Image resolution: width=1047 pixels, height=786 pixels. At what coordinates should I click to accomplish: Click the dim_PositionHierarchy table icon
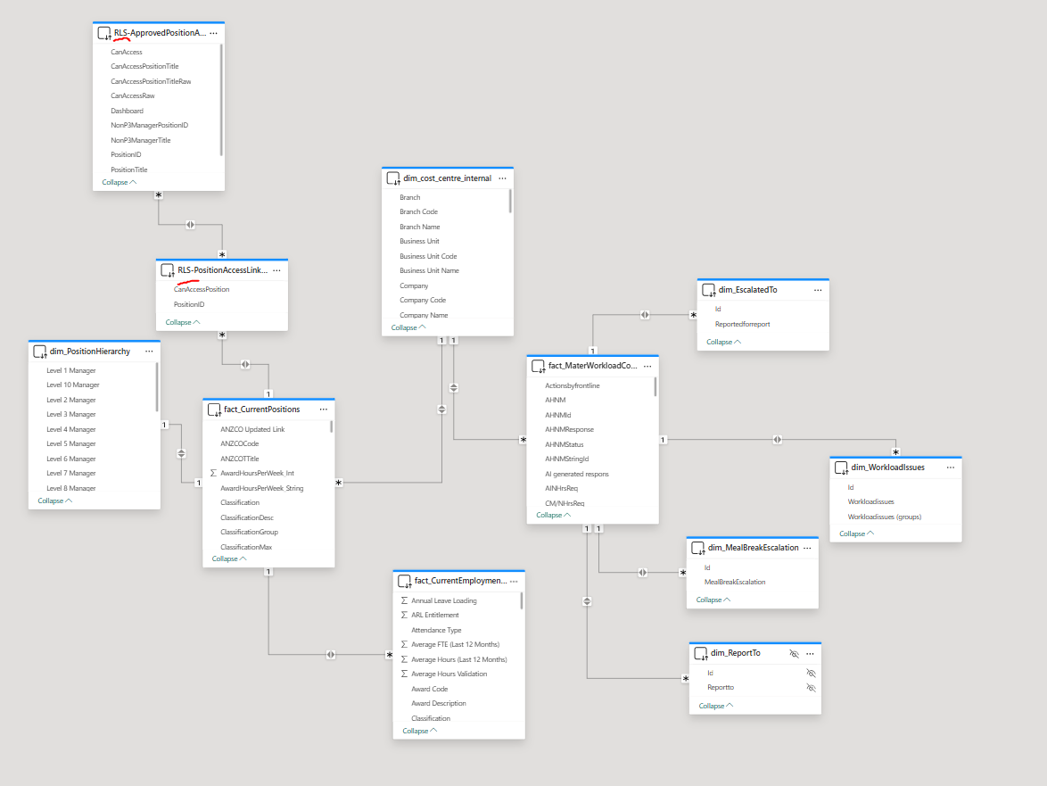pos(40,352)
